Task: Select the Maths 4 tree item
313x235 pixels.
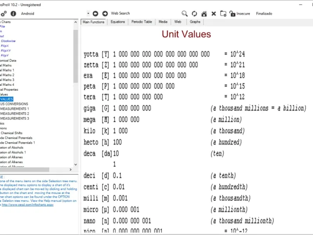Action: pyautogui.click(x=7, y=85)
